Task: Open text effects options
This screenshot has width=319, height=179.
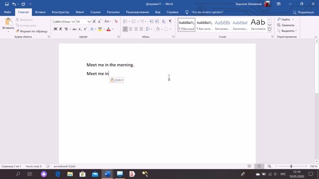Action: [x=92, y=29]
